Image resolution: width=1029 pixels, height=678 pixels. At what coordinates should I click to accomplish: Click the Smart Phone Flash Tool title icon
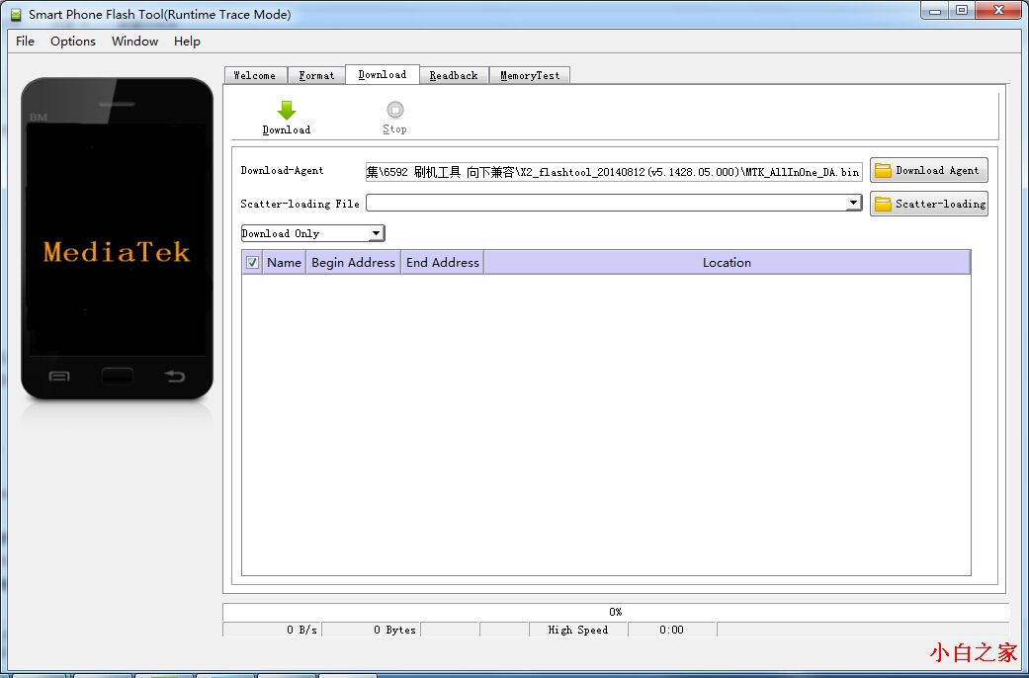(x=17, y=14)
